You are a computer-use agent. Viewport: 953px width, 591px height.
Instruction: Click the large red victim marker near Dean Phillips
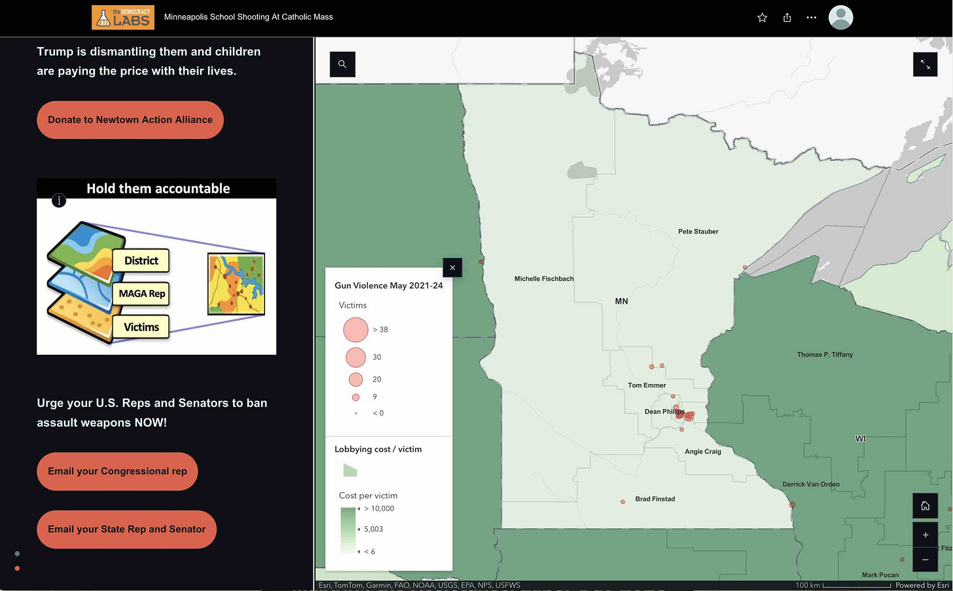pos(689,415)
